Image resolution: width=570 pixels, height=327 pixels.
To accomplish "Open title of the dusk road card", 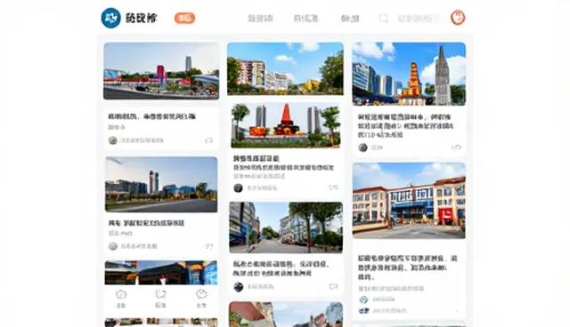I will pyautogui.click(x=146, y=223).
